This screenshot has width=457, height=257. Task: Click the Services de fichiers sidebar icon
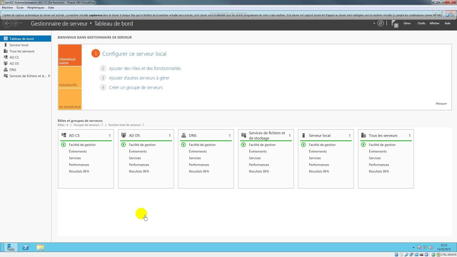pyautogui.click(x=6, y=76)
